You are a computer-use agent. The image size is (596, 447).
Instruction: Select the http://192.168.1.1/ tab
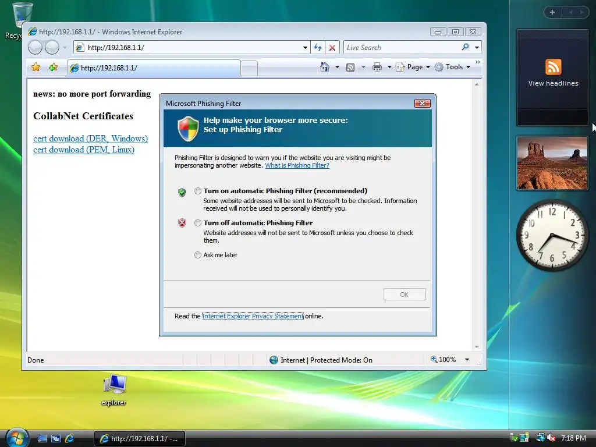[154, 68]
